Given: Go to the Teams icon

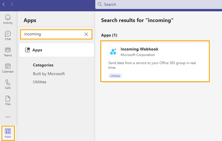Looking at the screenshot, I should (8, 50).
